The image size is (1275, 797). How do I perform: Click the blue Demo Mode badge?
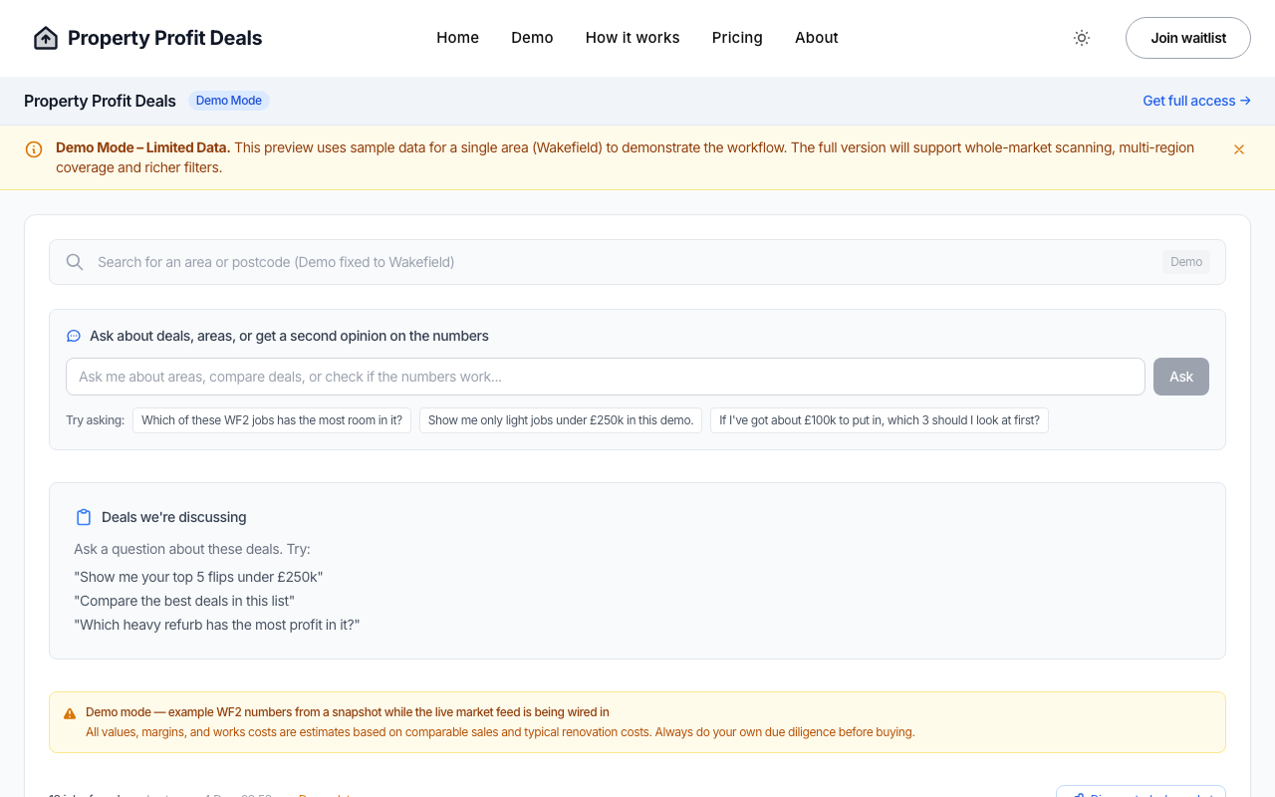[229, 101]
